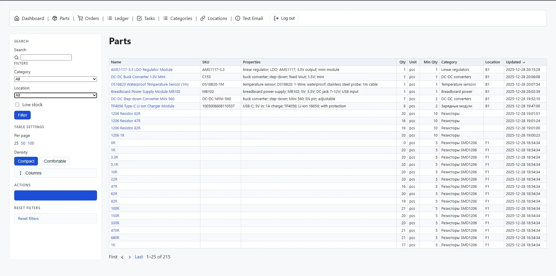This screenshot has width=556, height=276.
Task: Click the Locations link icon
Action: pyautogui.click(x=203, y=18)
